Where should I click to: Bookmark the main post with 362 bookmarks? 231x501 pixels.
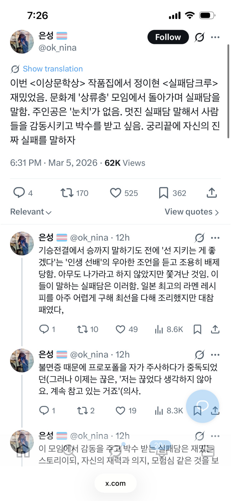[163, 193]
